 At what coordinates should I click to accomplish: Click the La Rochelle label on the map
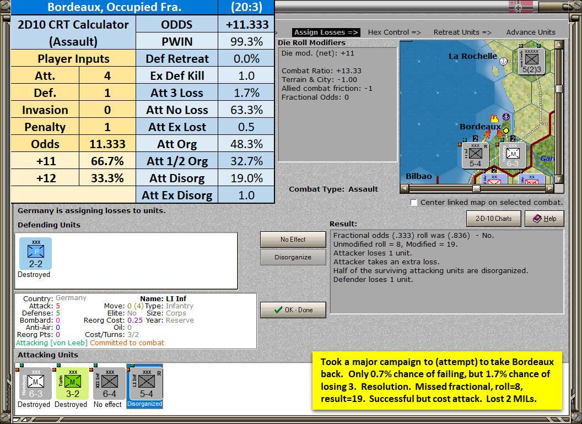point(472,56)
